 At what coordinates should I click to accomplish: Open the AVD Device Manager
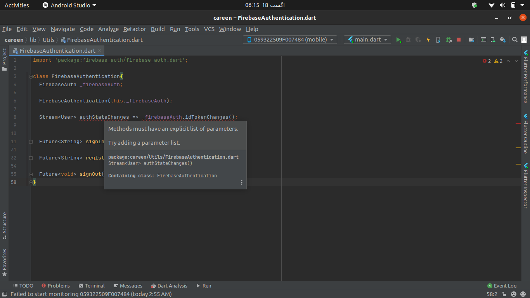[492, 40]
